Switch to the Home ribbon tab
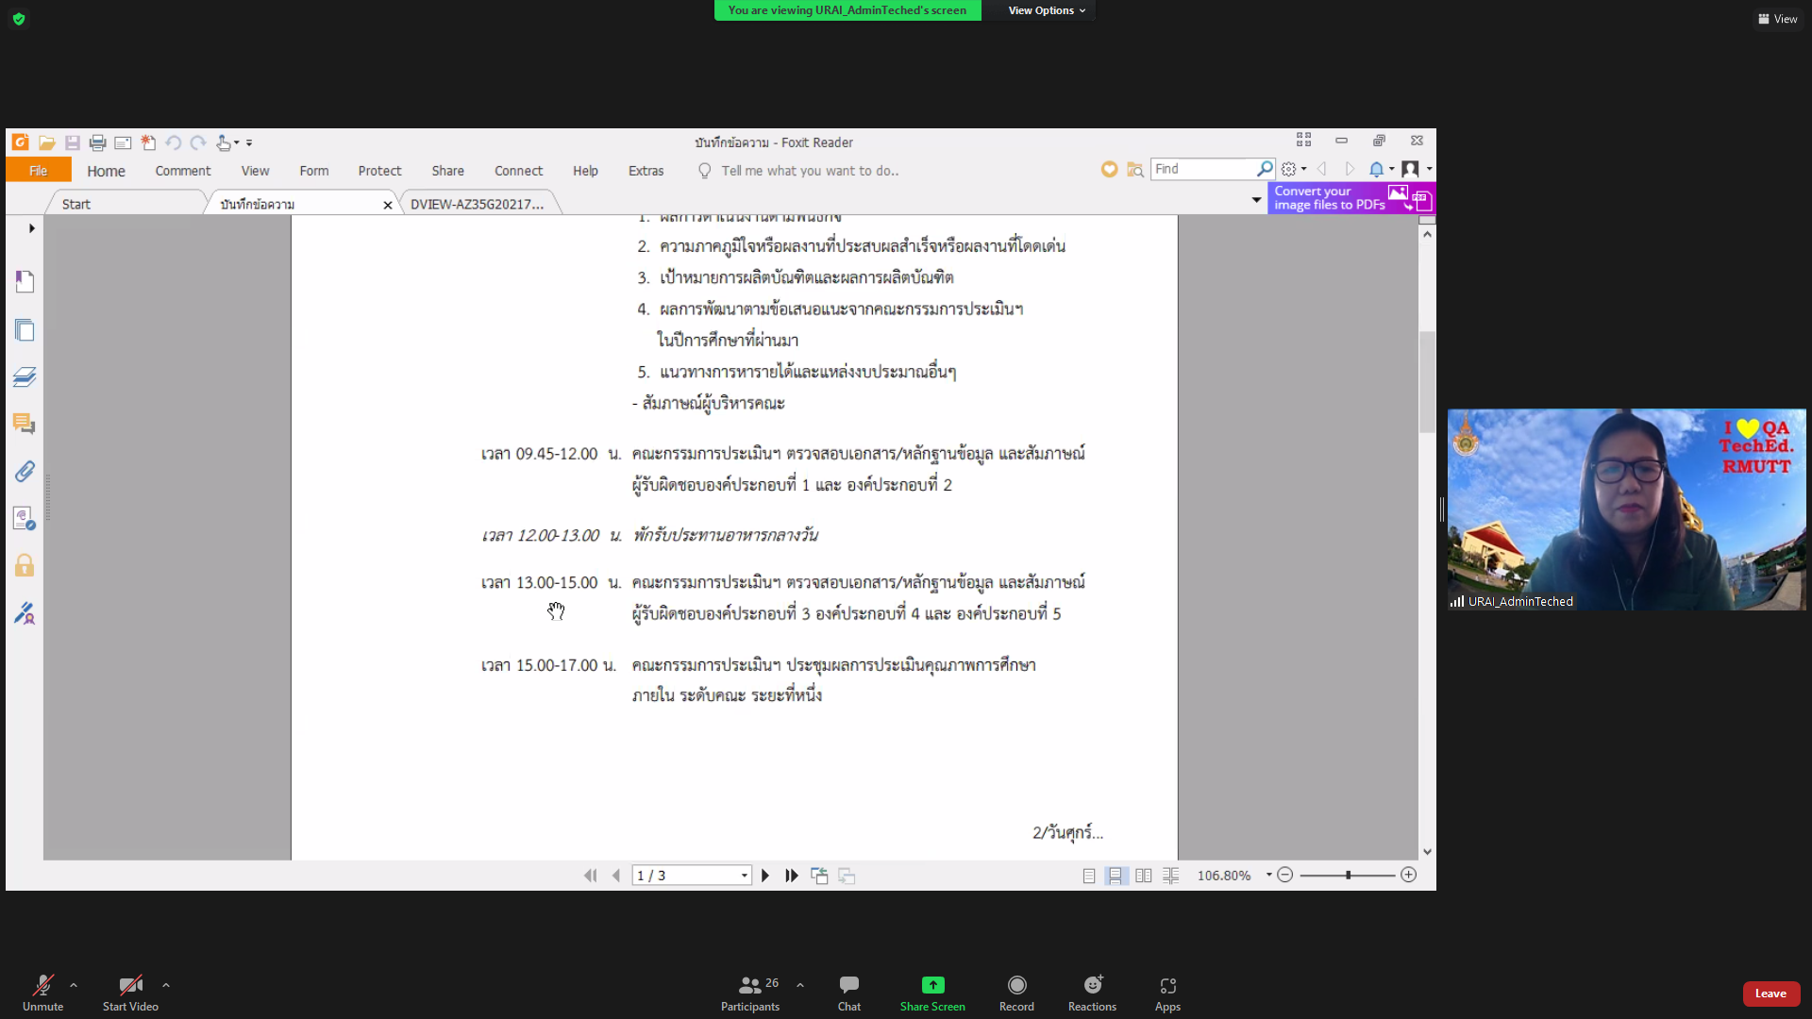Image resolution: width=1812 pixels, height=1019 pixels. [106, 171]
